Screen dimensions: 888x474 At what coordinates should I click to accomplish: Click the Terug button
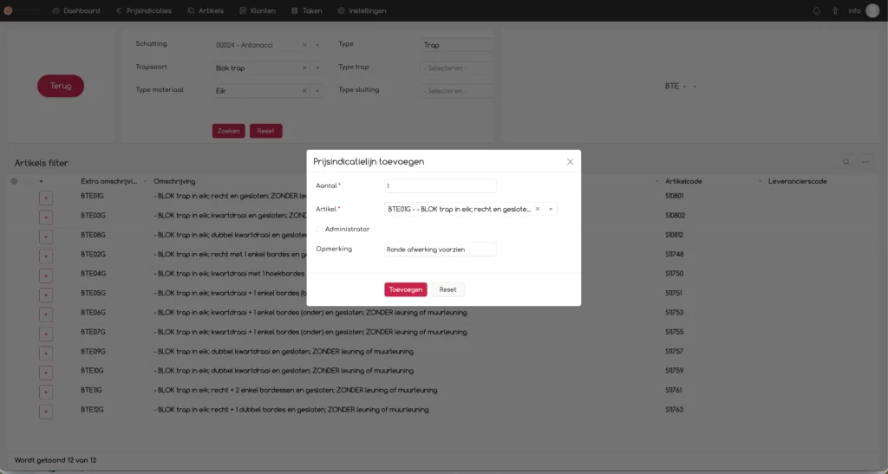tap(61, 86)
